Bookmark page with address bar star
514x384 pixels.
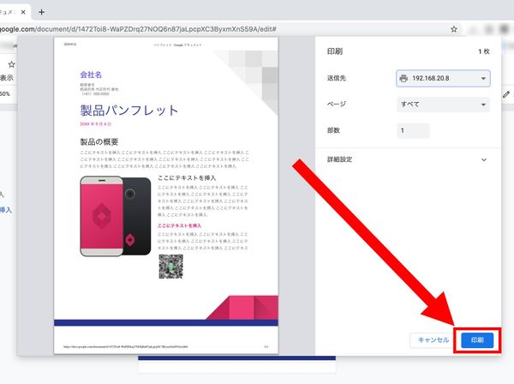point(454,29)
